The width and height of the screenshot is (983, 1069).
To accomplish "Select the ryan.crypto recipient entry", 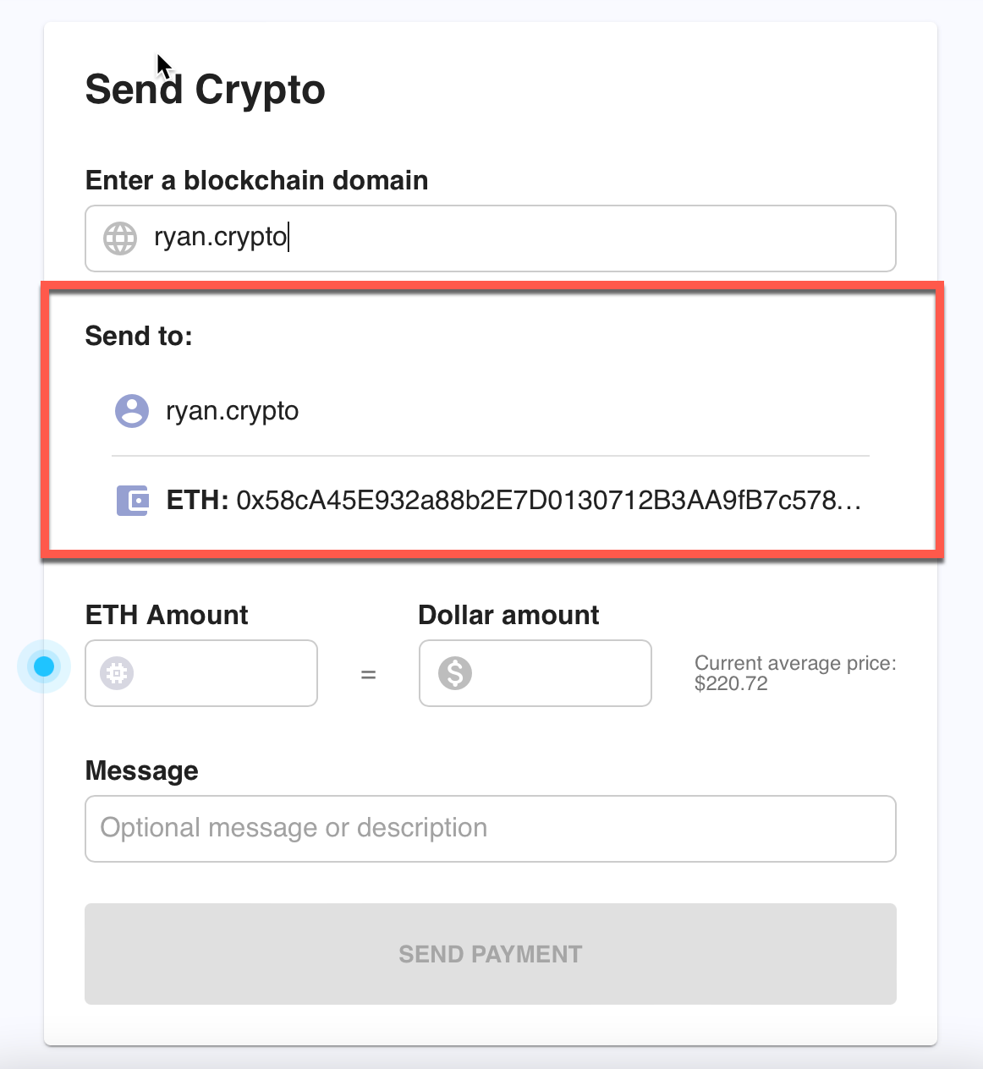I will (233, 411).
